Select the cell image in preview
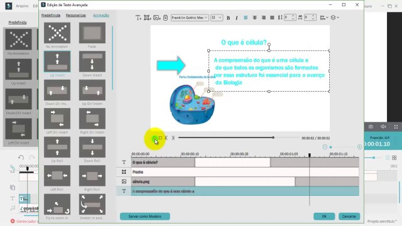Viewport: 402px width, 226px height. point(192,105)
